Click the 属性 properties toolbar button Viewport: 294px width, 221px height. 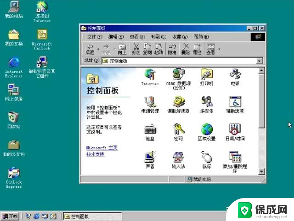coord(197,49)
